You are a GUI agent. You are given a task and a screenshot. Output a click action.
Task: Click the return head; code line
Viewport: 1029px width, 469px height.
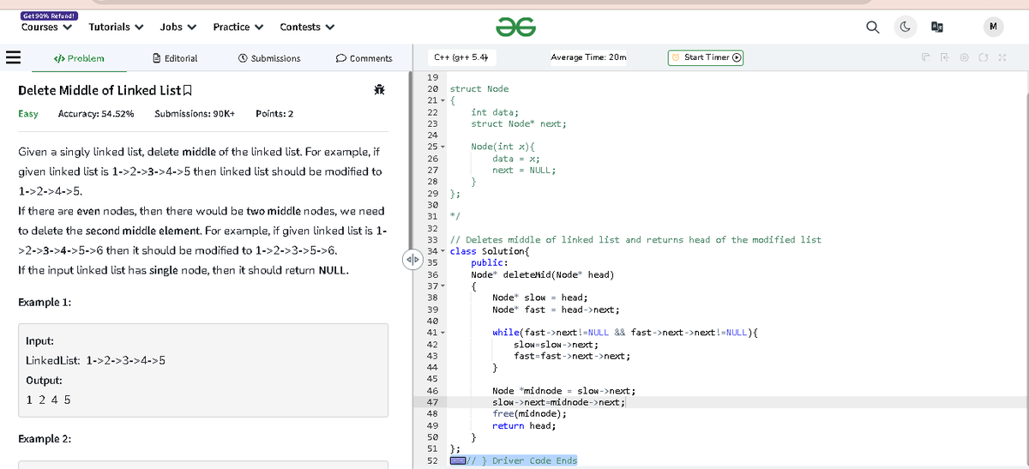[x=524, y=425]
